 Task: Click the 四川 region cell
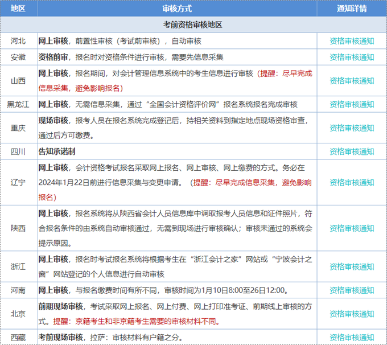18,151
